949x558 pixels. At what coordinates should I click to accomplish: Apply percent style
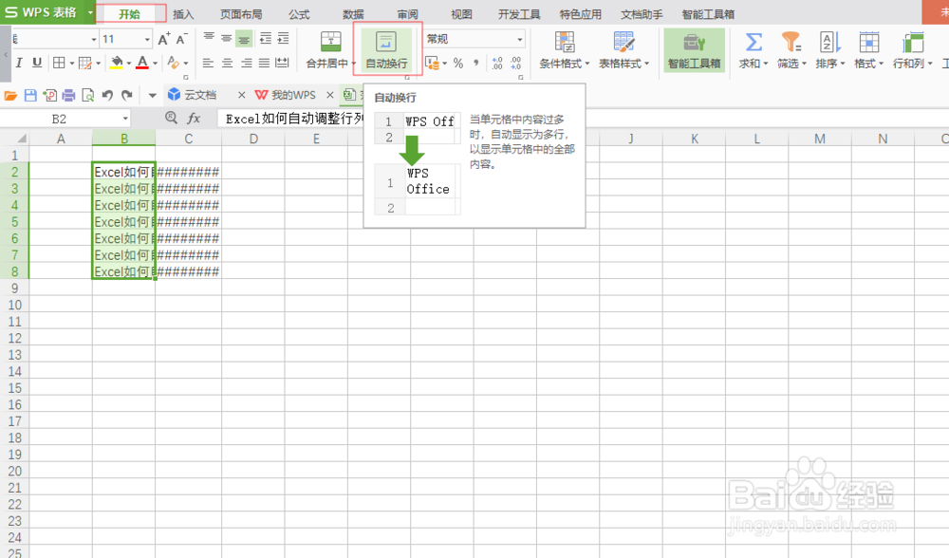[458, 63]
